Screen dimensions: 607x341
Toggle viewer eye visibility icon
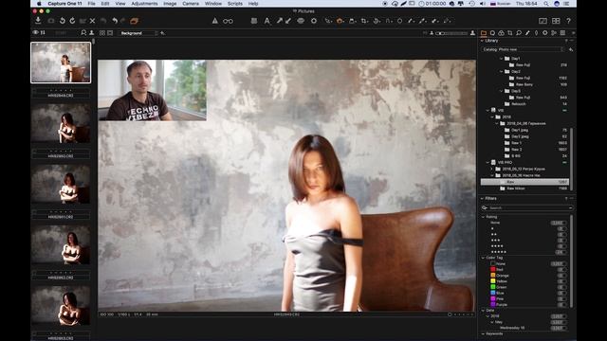click(35, 33)
